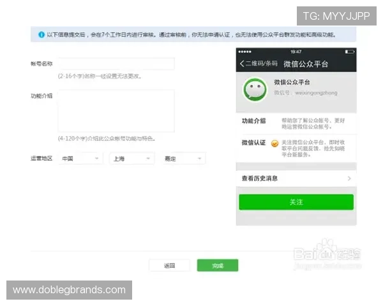
Task: Click the WeChat logo avatar in phone preview
Action: pos(255,89)
